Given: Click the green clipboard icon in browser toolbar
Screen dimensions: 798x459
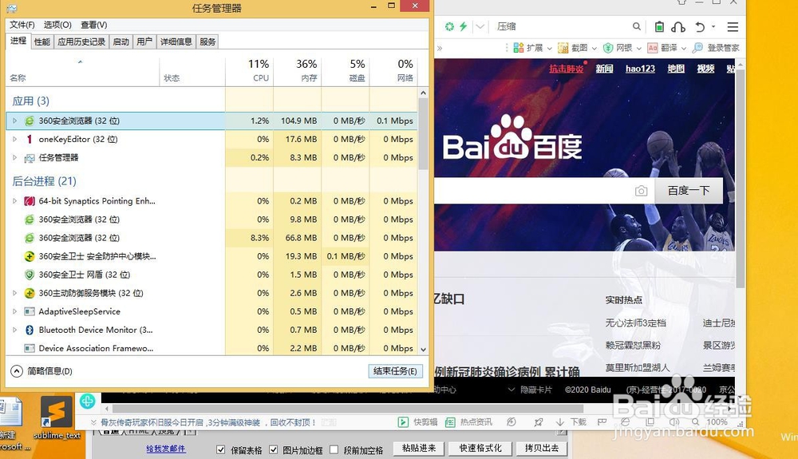Looking at the screenshot, I should click(659, 26).
